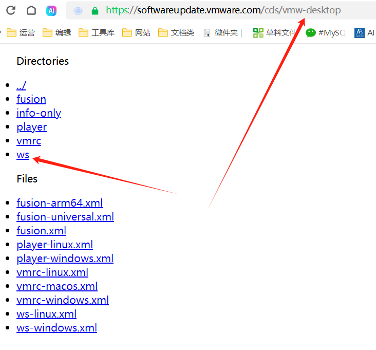Open the player directory
376x350 pixels.
click(32, 127)
